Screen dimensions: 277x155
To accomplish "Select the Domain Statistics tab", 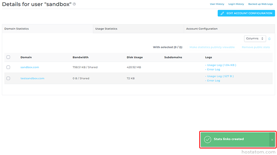I will pyautogui.click(x=16, y=29).
